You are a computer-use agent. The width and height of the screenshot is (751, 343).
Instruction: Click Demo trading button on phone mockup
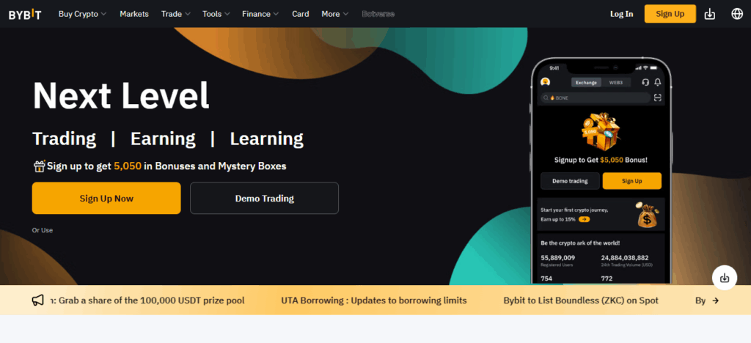coord(570,181)
